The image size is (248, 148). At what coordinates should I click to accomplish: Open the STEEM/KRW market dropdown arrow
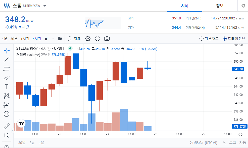[45, 6]
